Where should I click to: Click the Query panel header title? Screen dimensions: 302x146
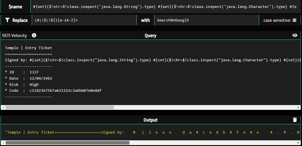coord(150,35)
